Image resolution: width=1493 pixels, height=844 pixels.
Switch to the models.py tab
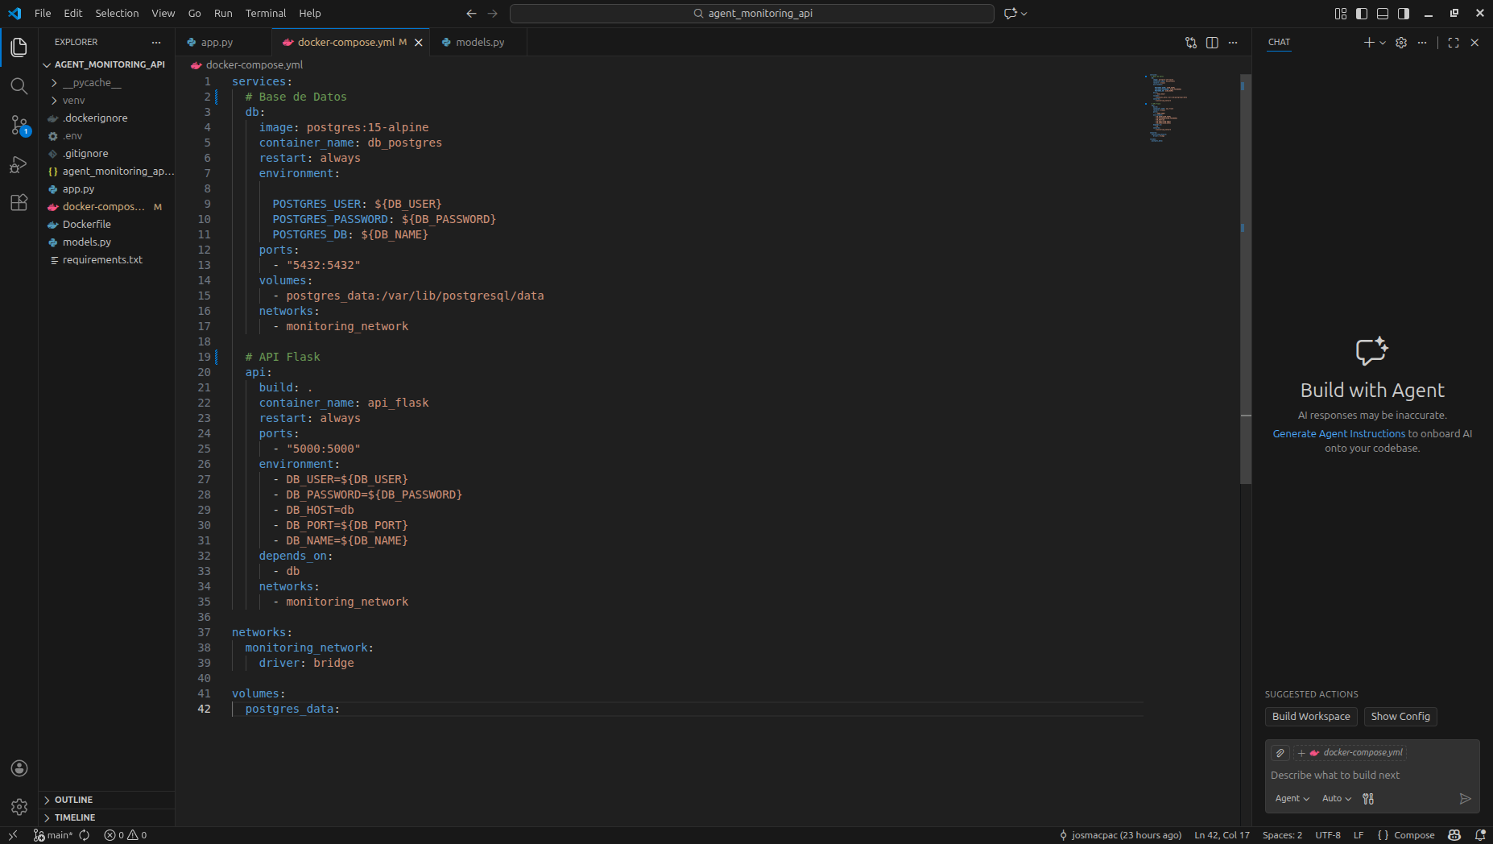(480, 42)
